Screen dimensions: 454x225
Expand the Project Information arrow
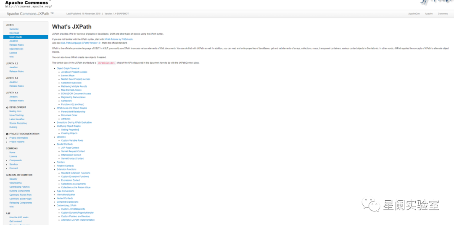tap(7, 138)
